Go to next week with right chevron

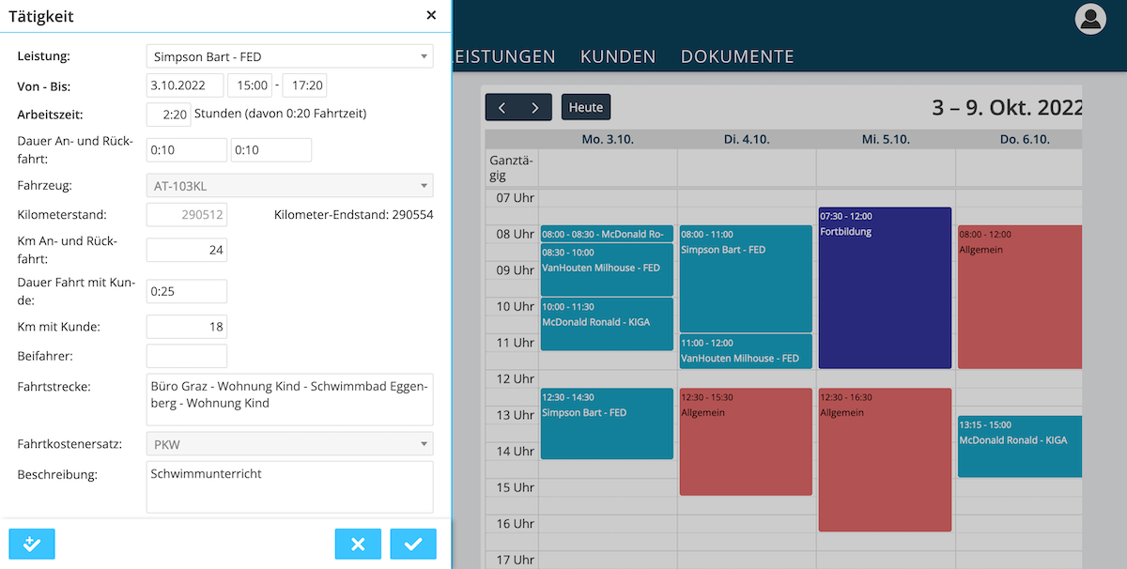[535, 107]
